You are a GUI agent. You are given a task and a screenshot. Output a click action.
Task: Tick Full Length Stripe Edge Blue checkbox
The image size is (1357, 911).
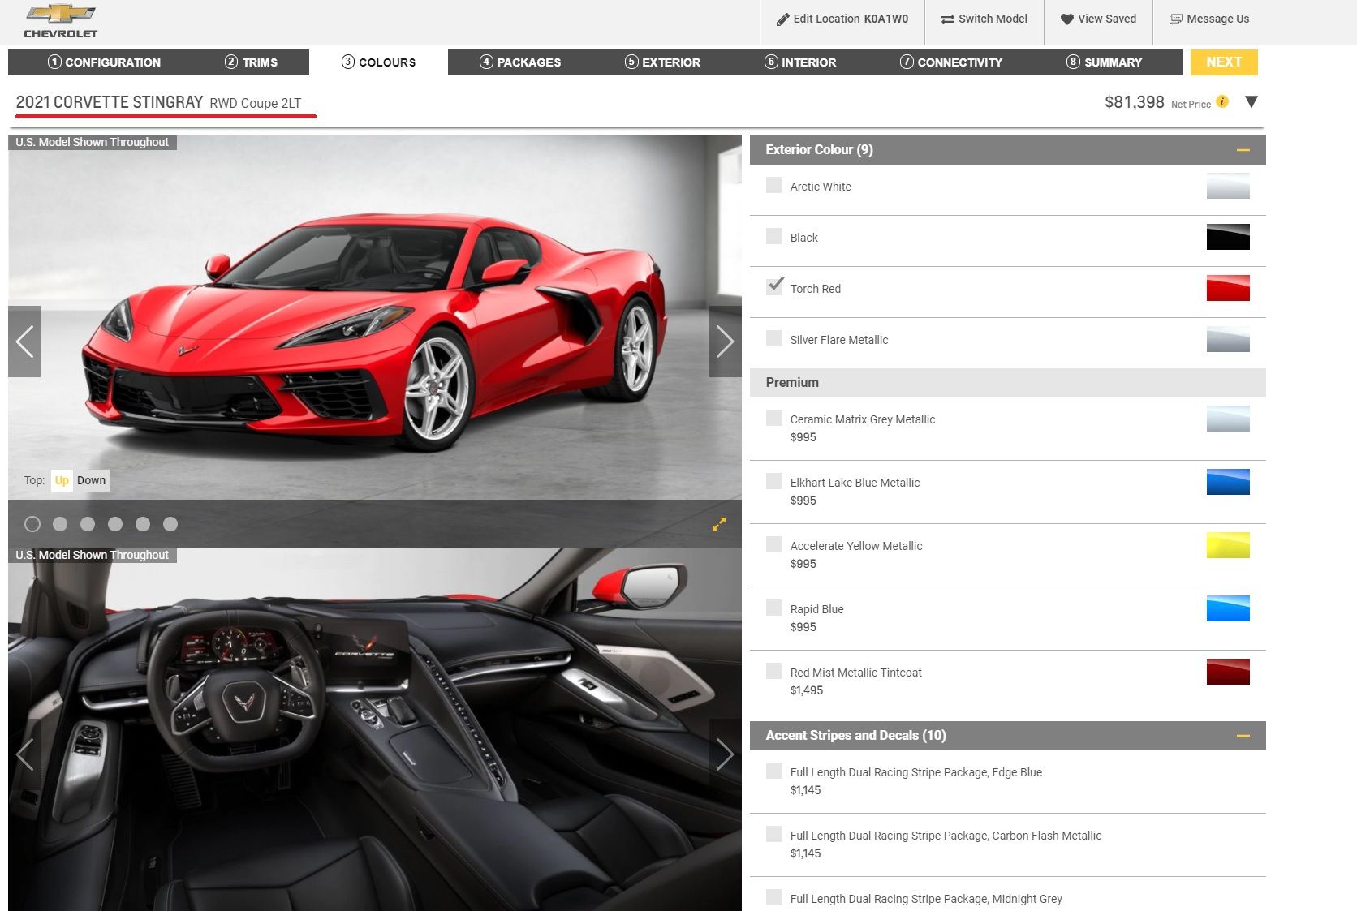(774, 771)
